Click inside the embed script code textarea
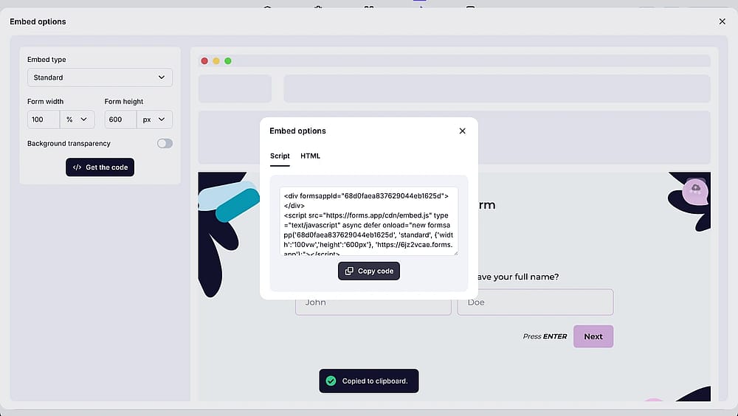 368,221
